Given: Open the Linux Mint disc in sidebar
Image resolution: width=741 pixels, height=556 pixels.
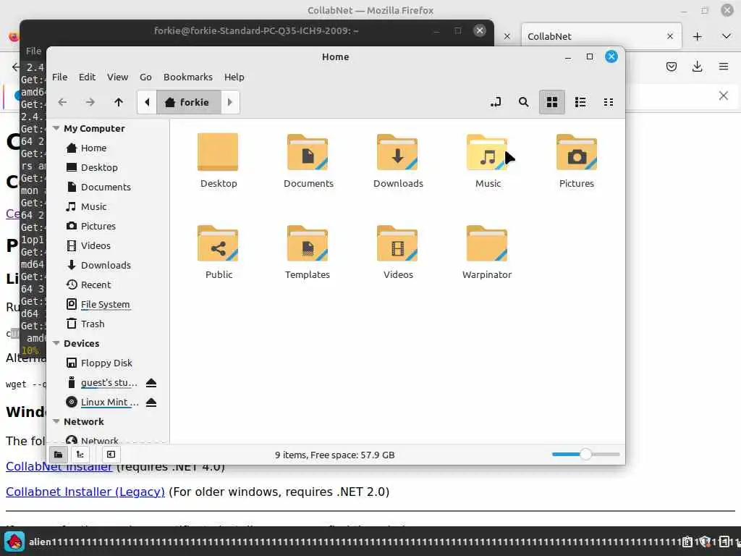Looking at the screenshot, I should point(110,403).
